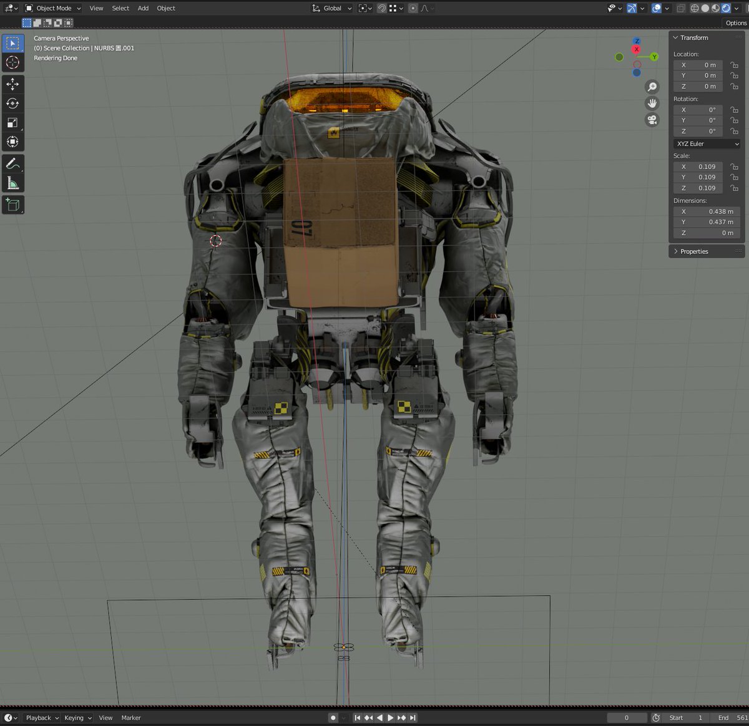Open the timeline View menu

pyautogui.click(x=105, y=718)
